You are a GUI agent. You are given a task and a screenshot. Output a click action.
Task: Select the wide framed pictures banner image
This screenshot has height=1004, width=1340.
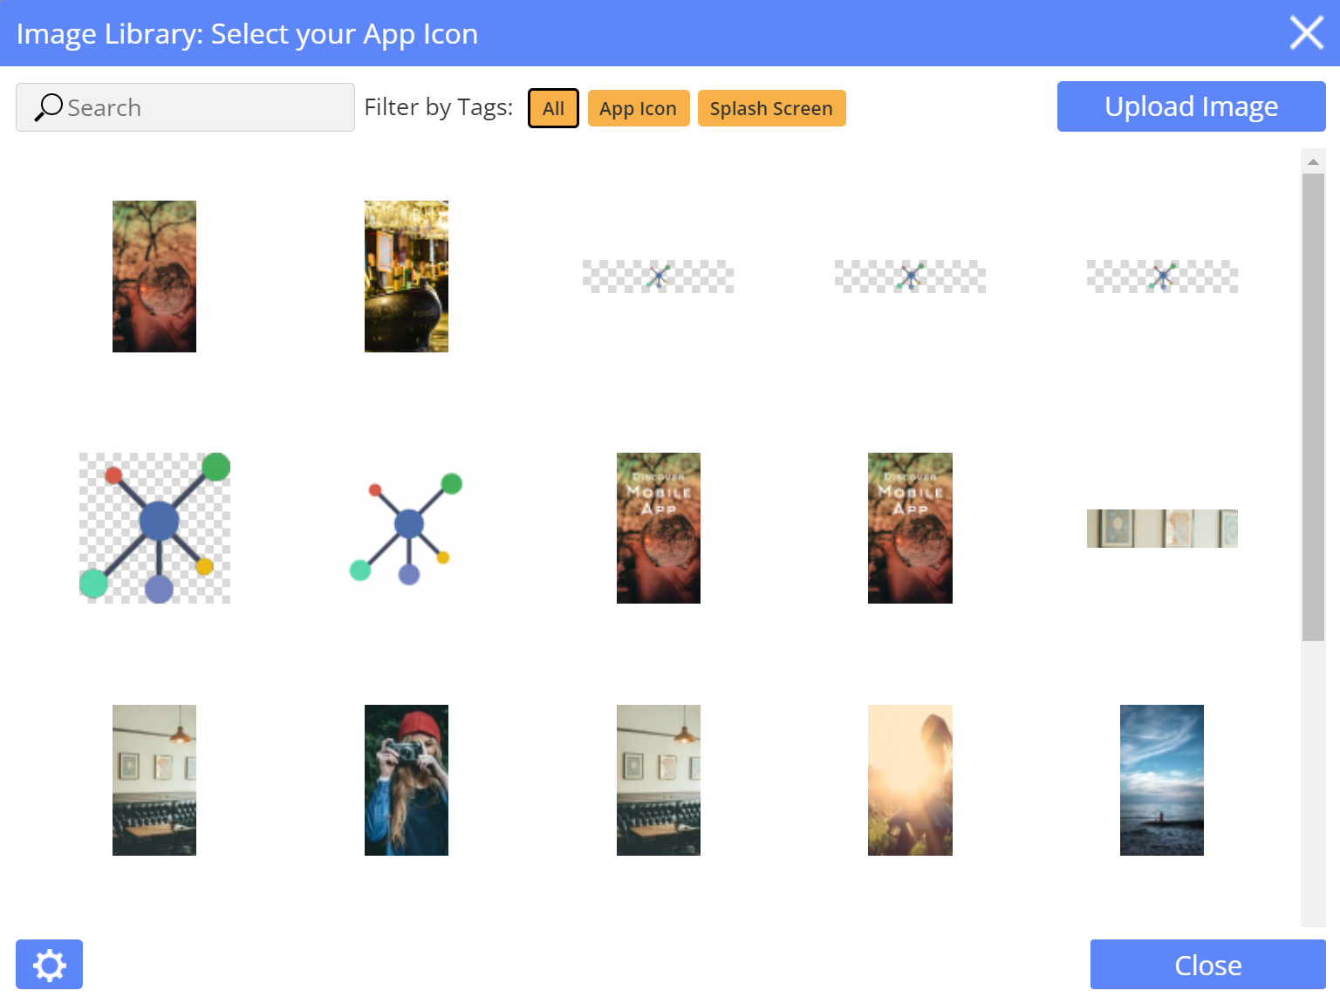[1161, 529]
